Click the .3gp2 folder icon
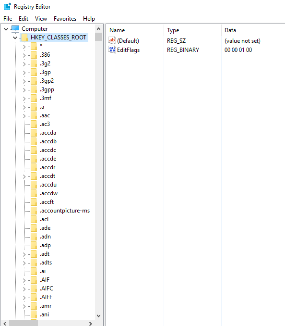285x326 pixels. tap(34, 81)
